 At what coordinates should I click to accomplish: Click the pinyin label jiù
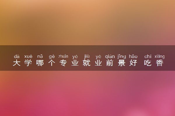click(x=87, y=56)
